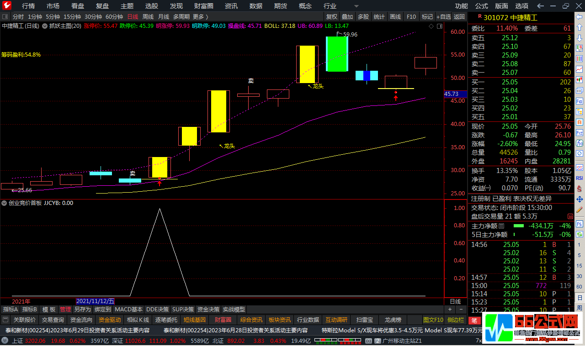The height and width of the screenshot is (346, 585).
Task: Click the F10 sidebar icon
Action: click(x=580, y=101)
